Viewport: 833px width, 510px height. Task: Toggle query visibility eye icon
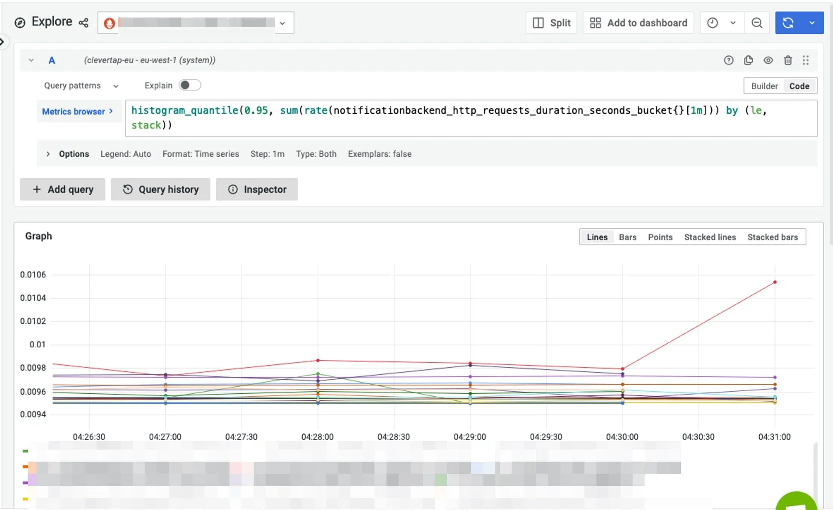[768, 60]
